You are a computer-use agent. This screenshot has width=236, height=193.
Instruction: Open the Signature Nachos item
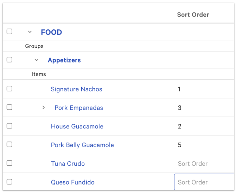[76, 89]
